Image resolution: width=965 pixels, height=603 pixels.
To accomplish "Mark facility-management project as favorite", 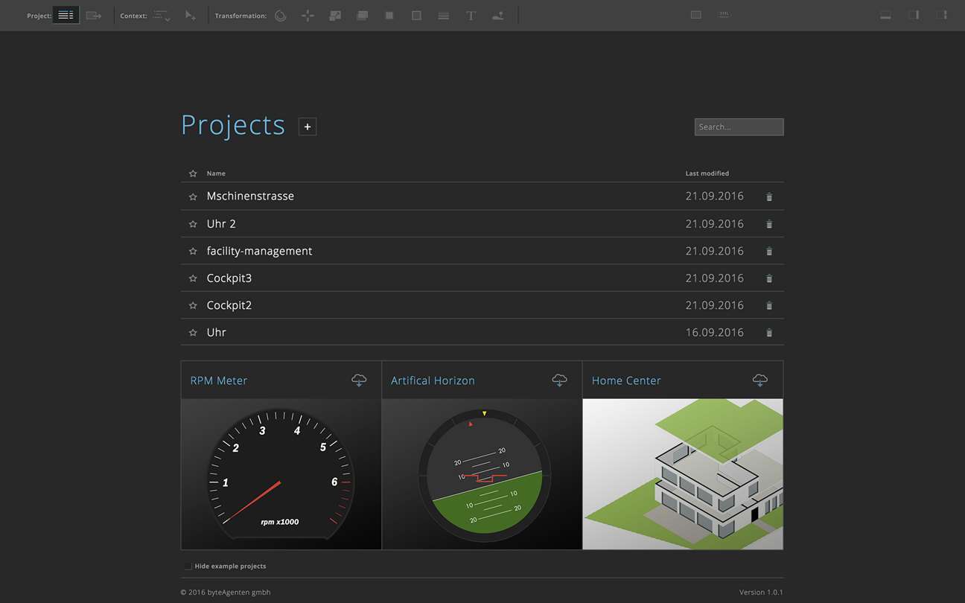I will click(x=193, y=252).
